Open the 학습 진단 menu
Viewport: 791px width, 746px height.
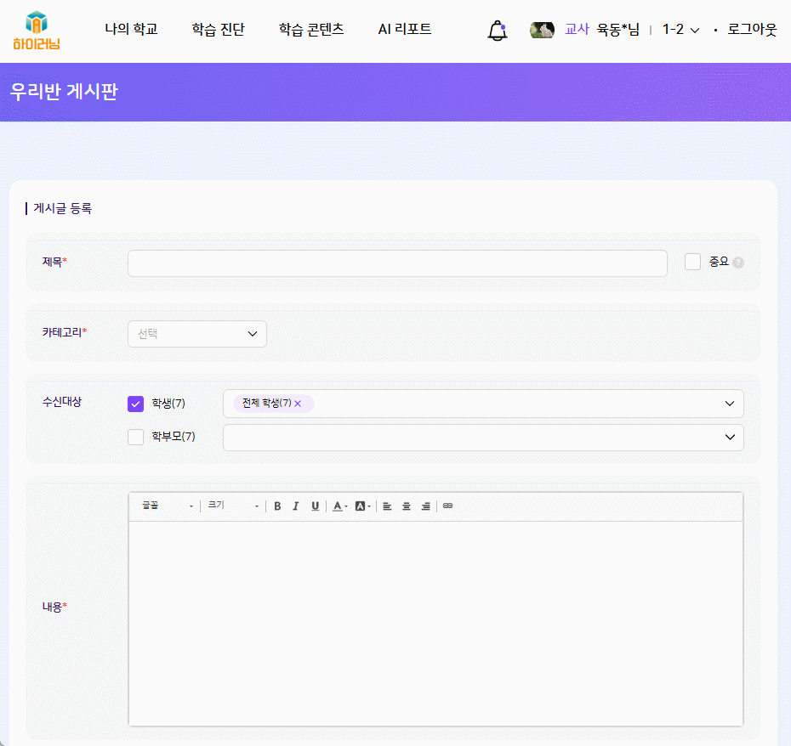[x=218, y=30]
